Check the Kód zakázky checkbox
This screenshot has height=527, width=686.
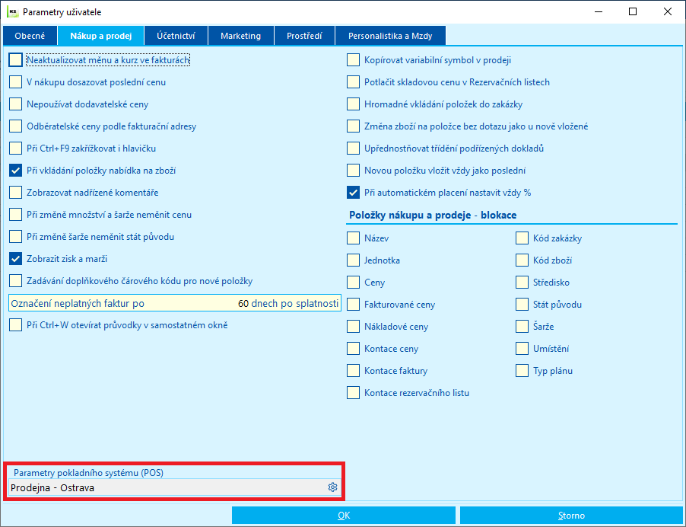coord(522,238)
